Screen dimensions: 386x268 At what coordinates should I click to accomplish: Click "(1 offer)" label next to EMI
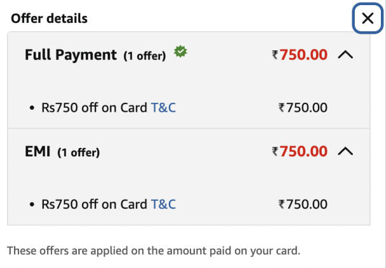point(78,153)
